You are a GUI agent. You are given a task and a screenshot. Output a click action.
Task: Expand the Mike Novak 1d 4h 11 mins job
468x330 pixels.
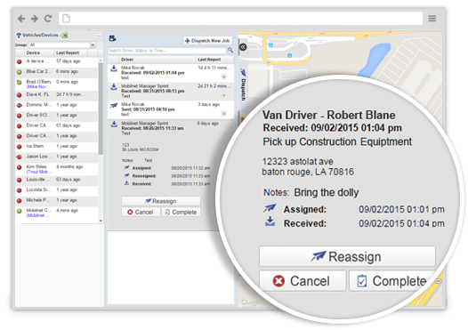pos(224,77)
